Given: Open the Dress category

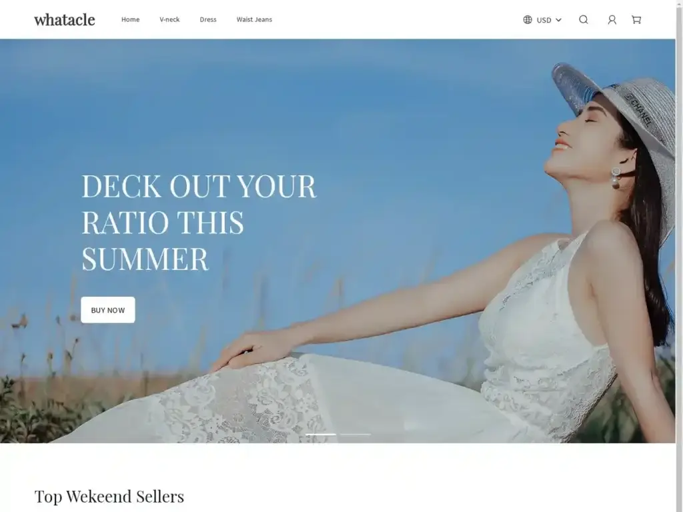Looking at the screenshot, I should tap(208, 19).
